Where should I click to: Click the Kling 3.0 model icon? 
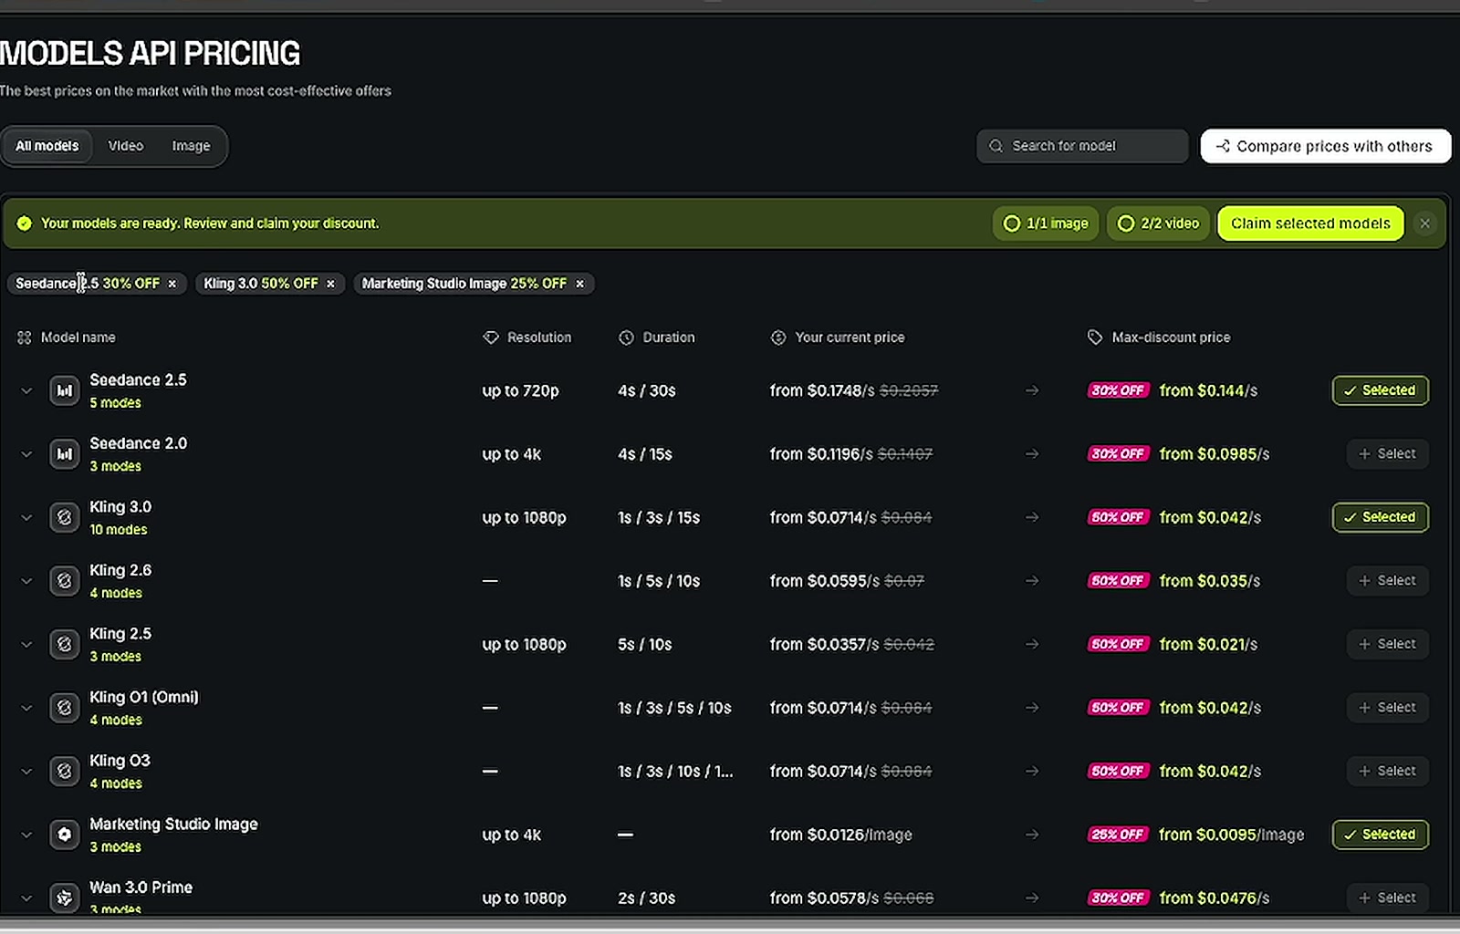(x=65, y=518)
